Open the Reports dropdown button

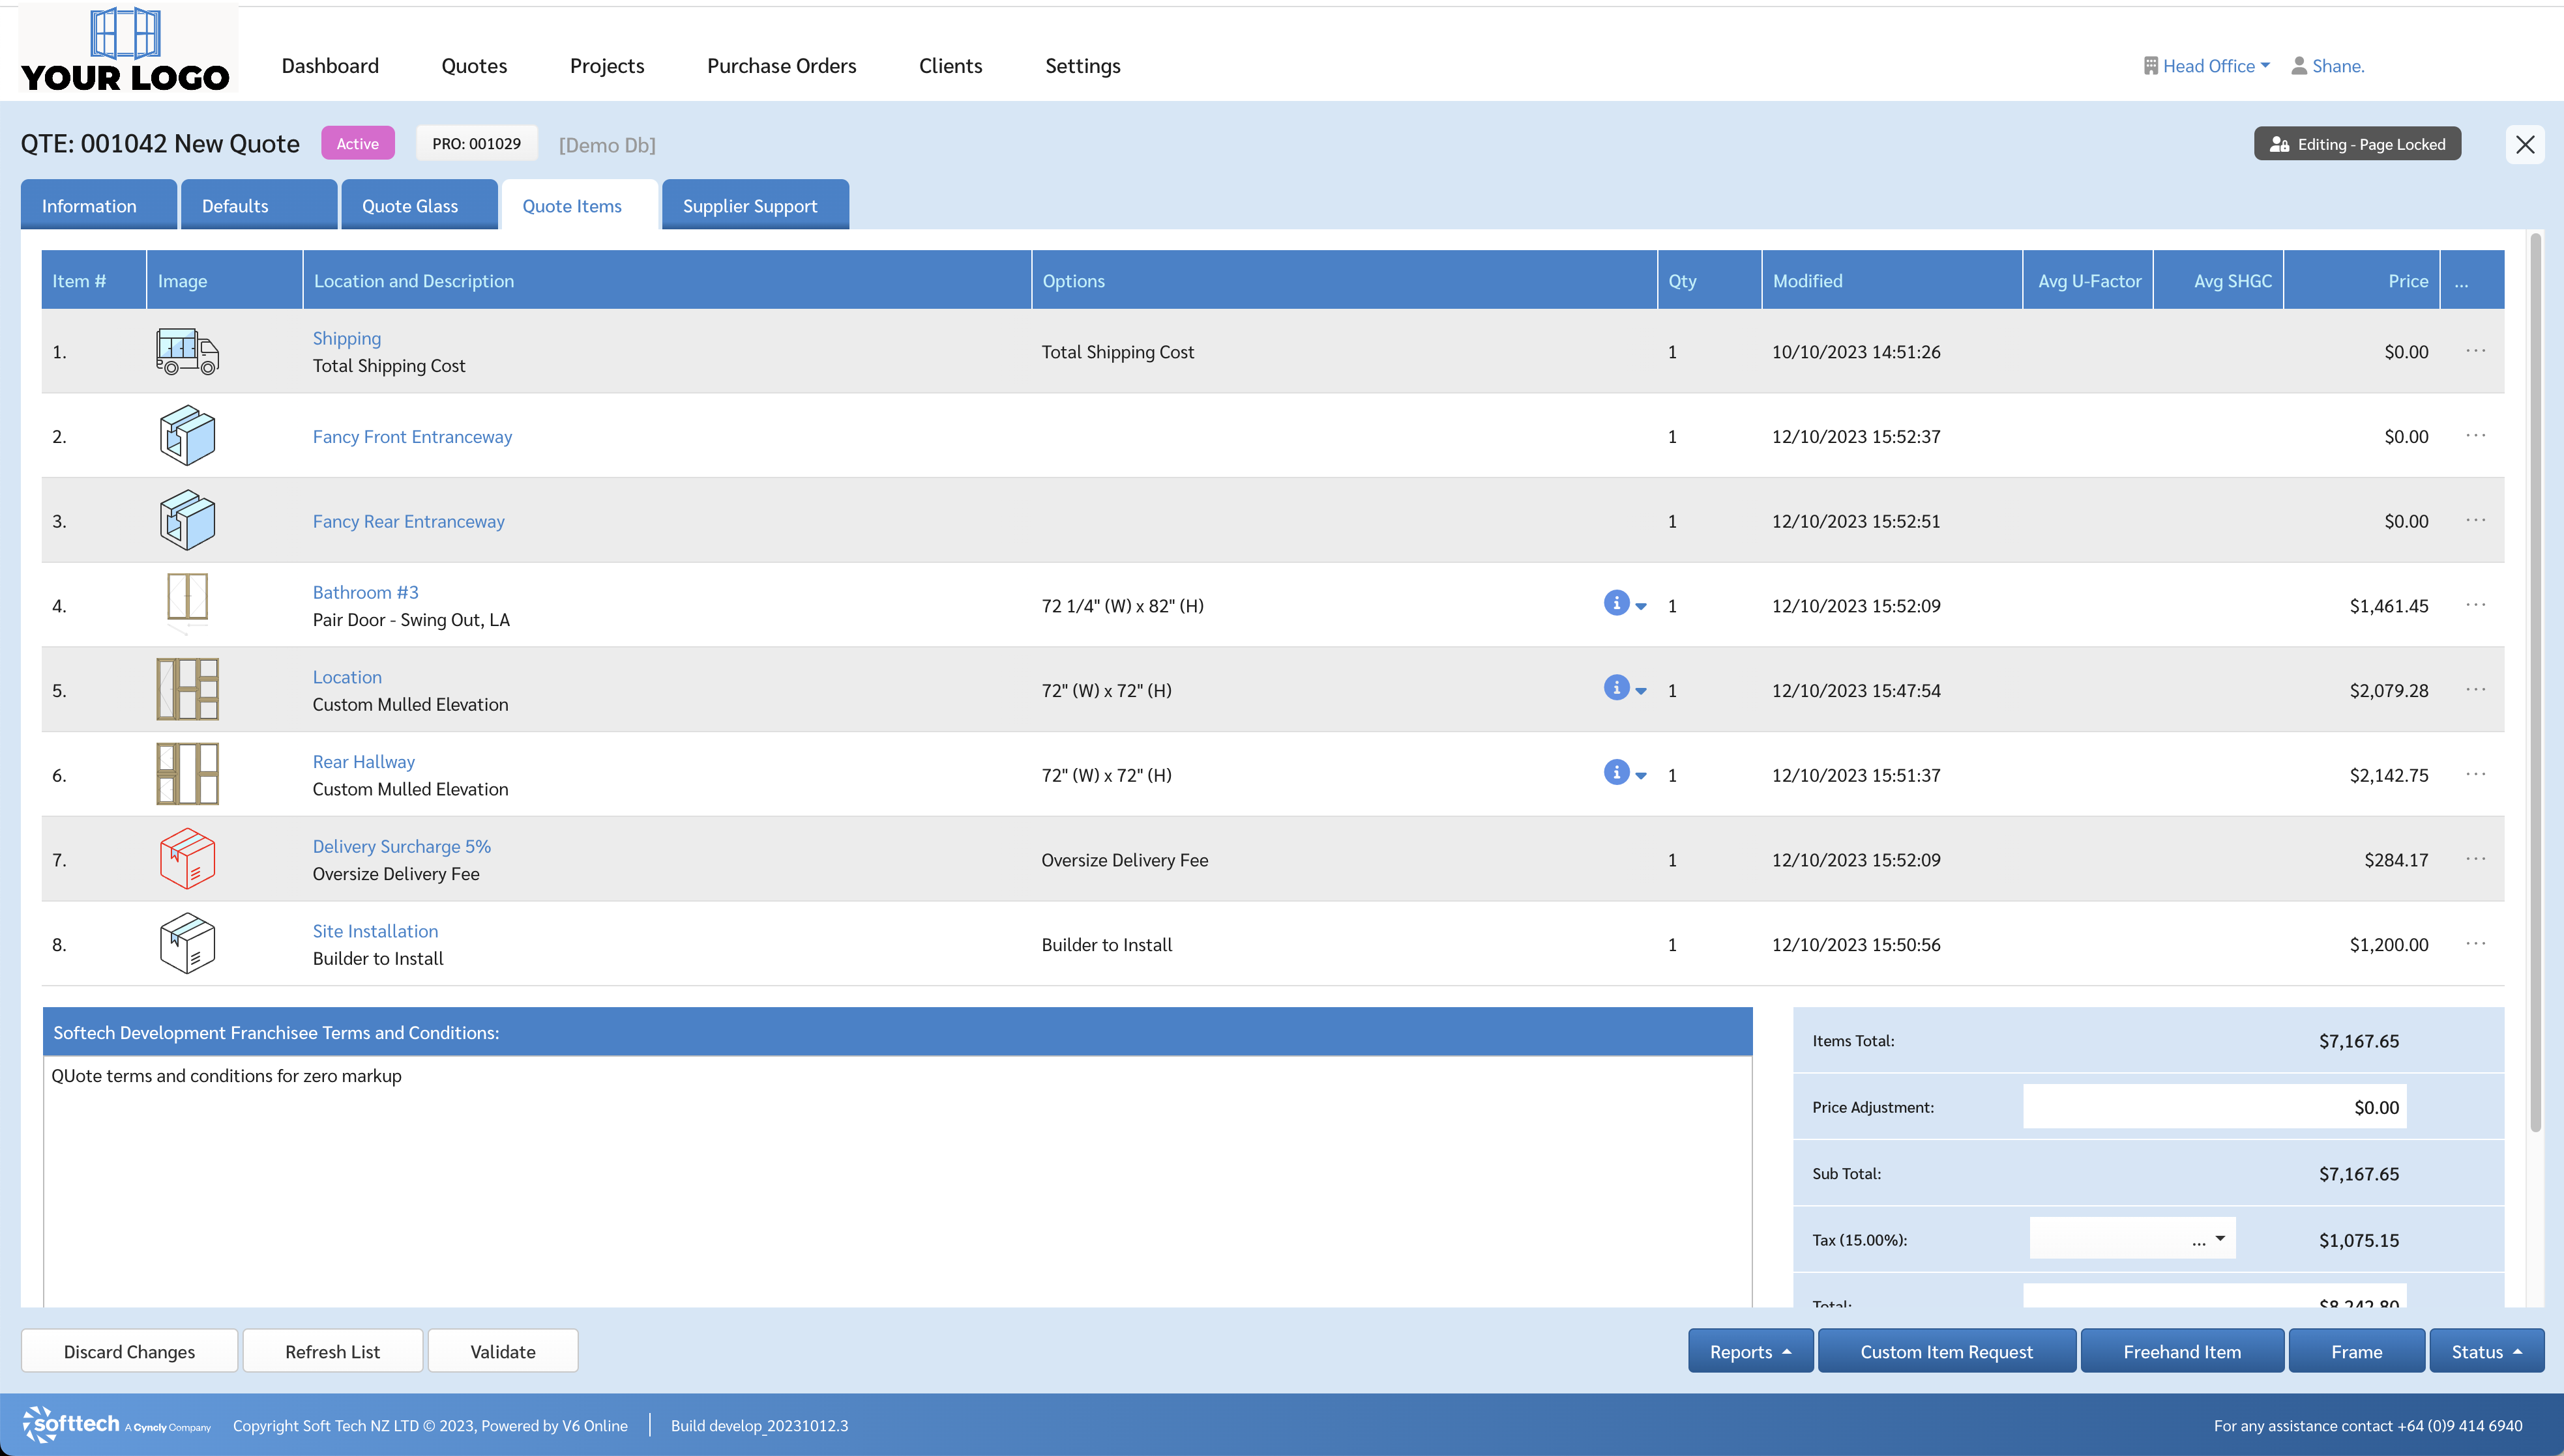coord(1750,1351)
